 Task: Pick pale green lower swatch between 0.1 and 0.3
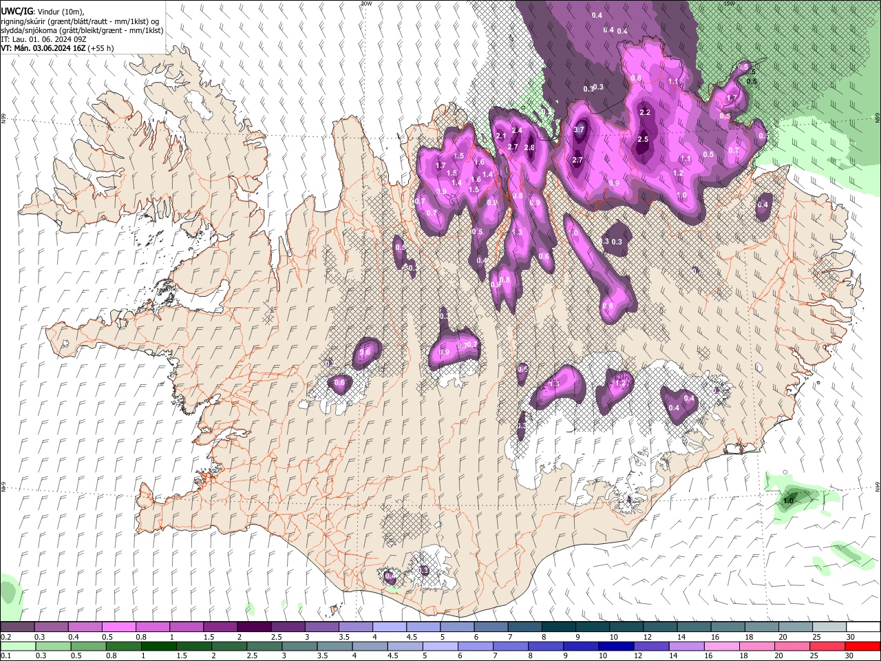pos(17,646)
